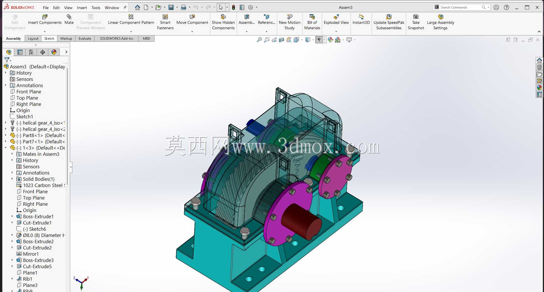Viewport: 544px width, 292px height.
Task: Expand Mates in Assem3 folder
Action: tap(12, 154)
